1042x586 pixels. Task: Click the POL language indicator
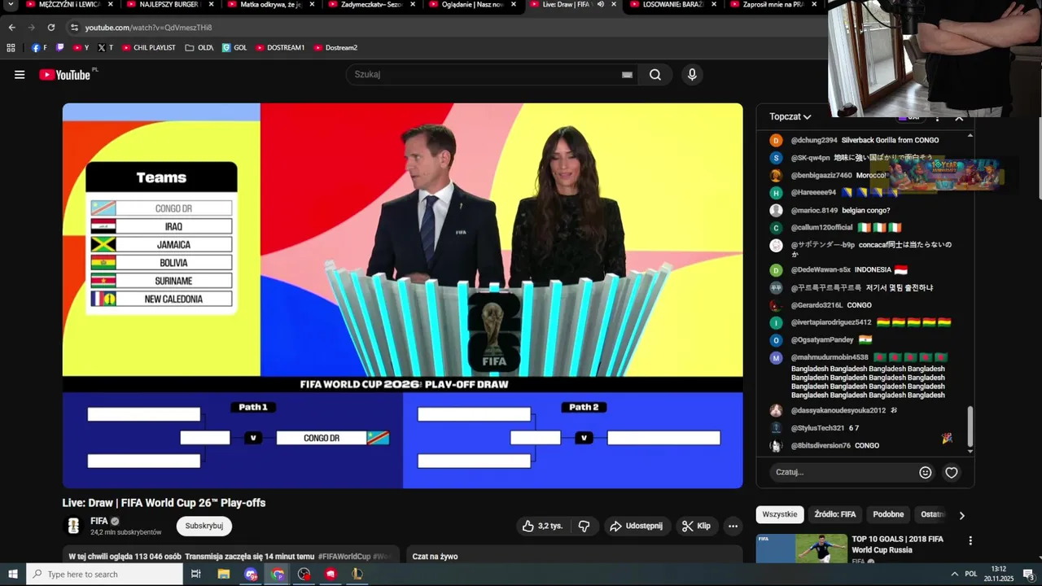[x=971, y=574]
